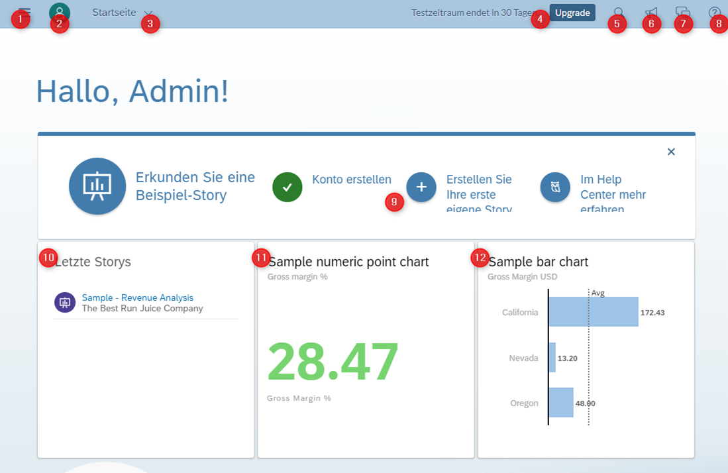Image resolution: width=728 pixels, height=473 pixels.
Task: Click the Sample bar chart title
Action: click(538, 262)
